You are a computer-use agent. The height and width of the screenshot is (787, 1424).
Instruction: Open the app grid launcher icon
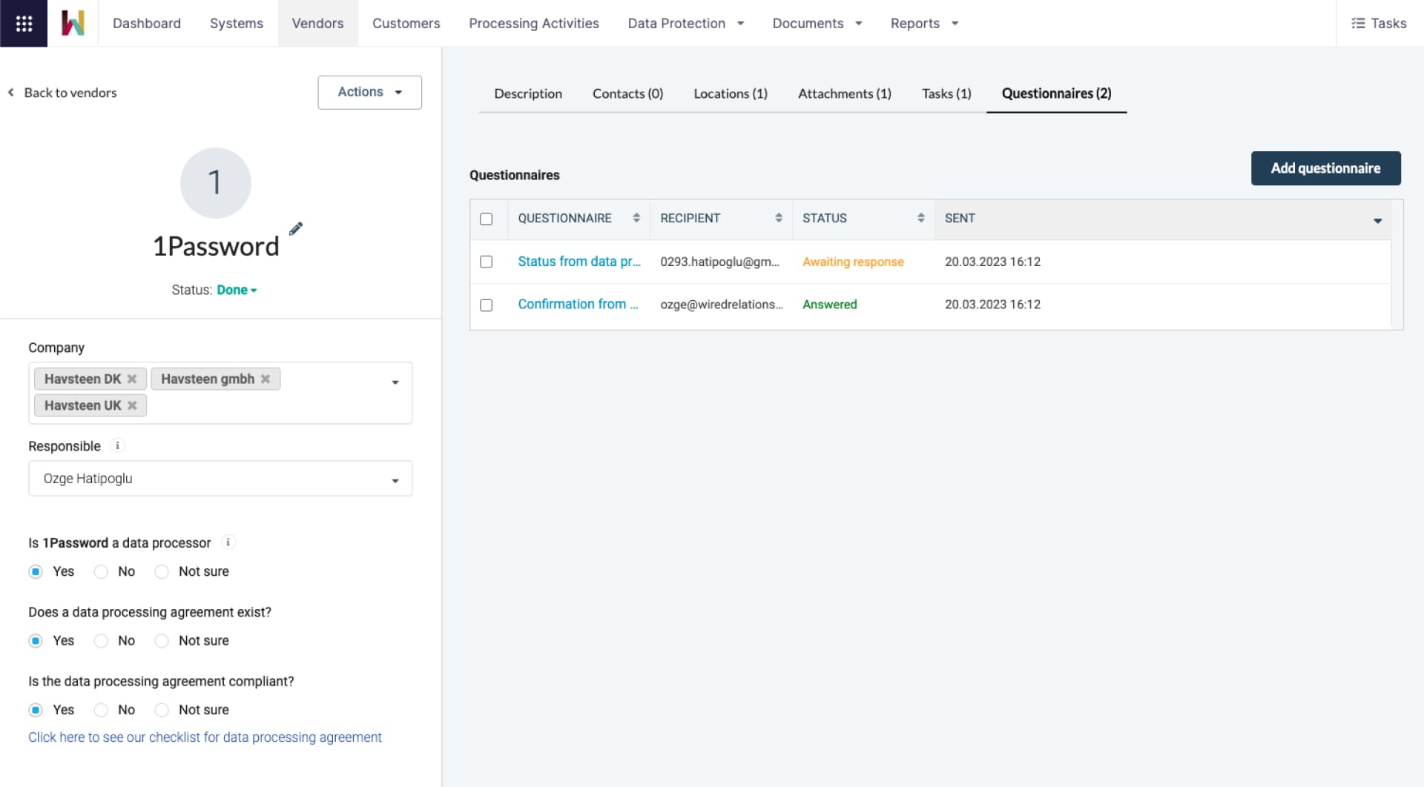(24, 24)
